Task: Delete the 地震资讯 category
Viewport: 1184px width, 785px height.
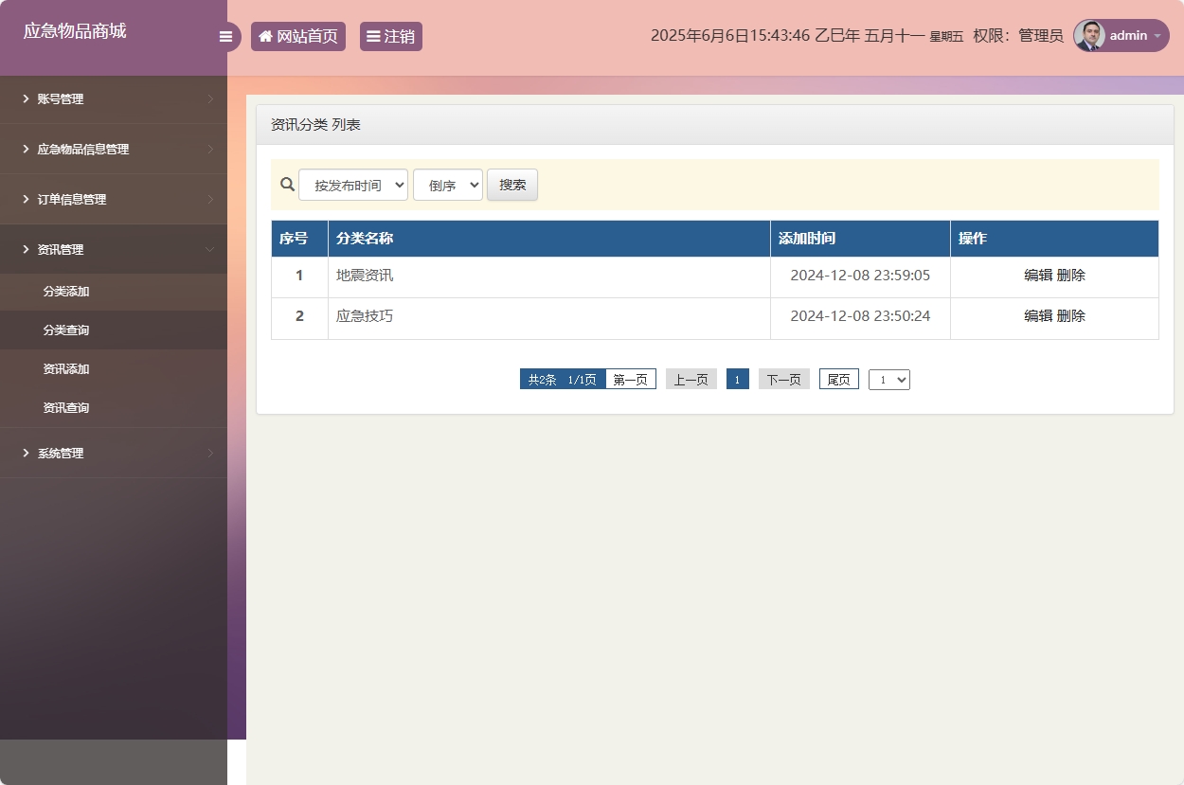Action: click(x=1071, y=276)
